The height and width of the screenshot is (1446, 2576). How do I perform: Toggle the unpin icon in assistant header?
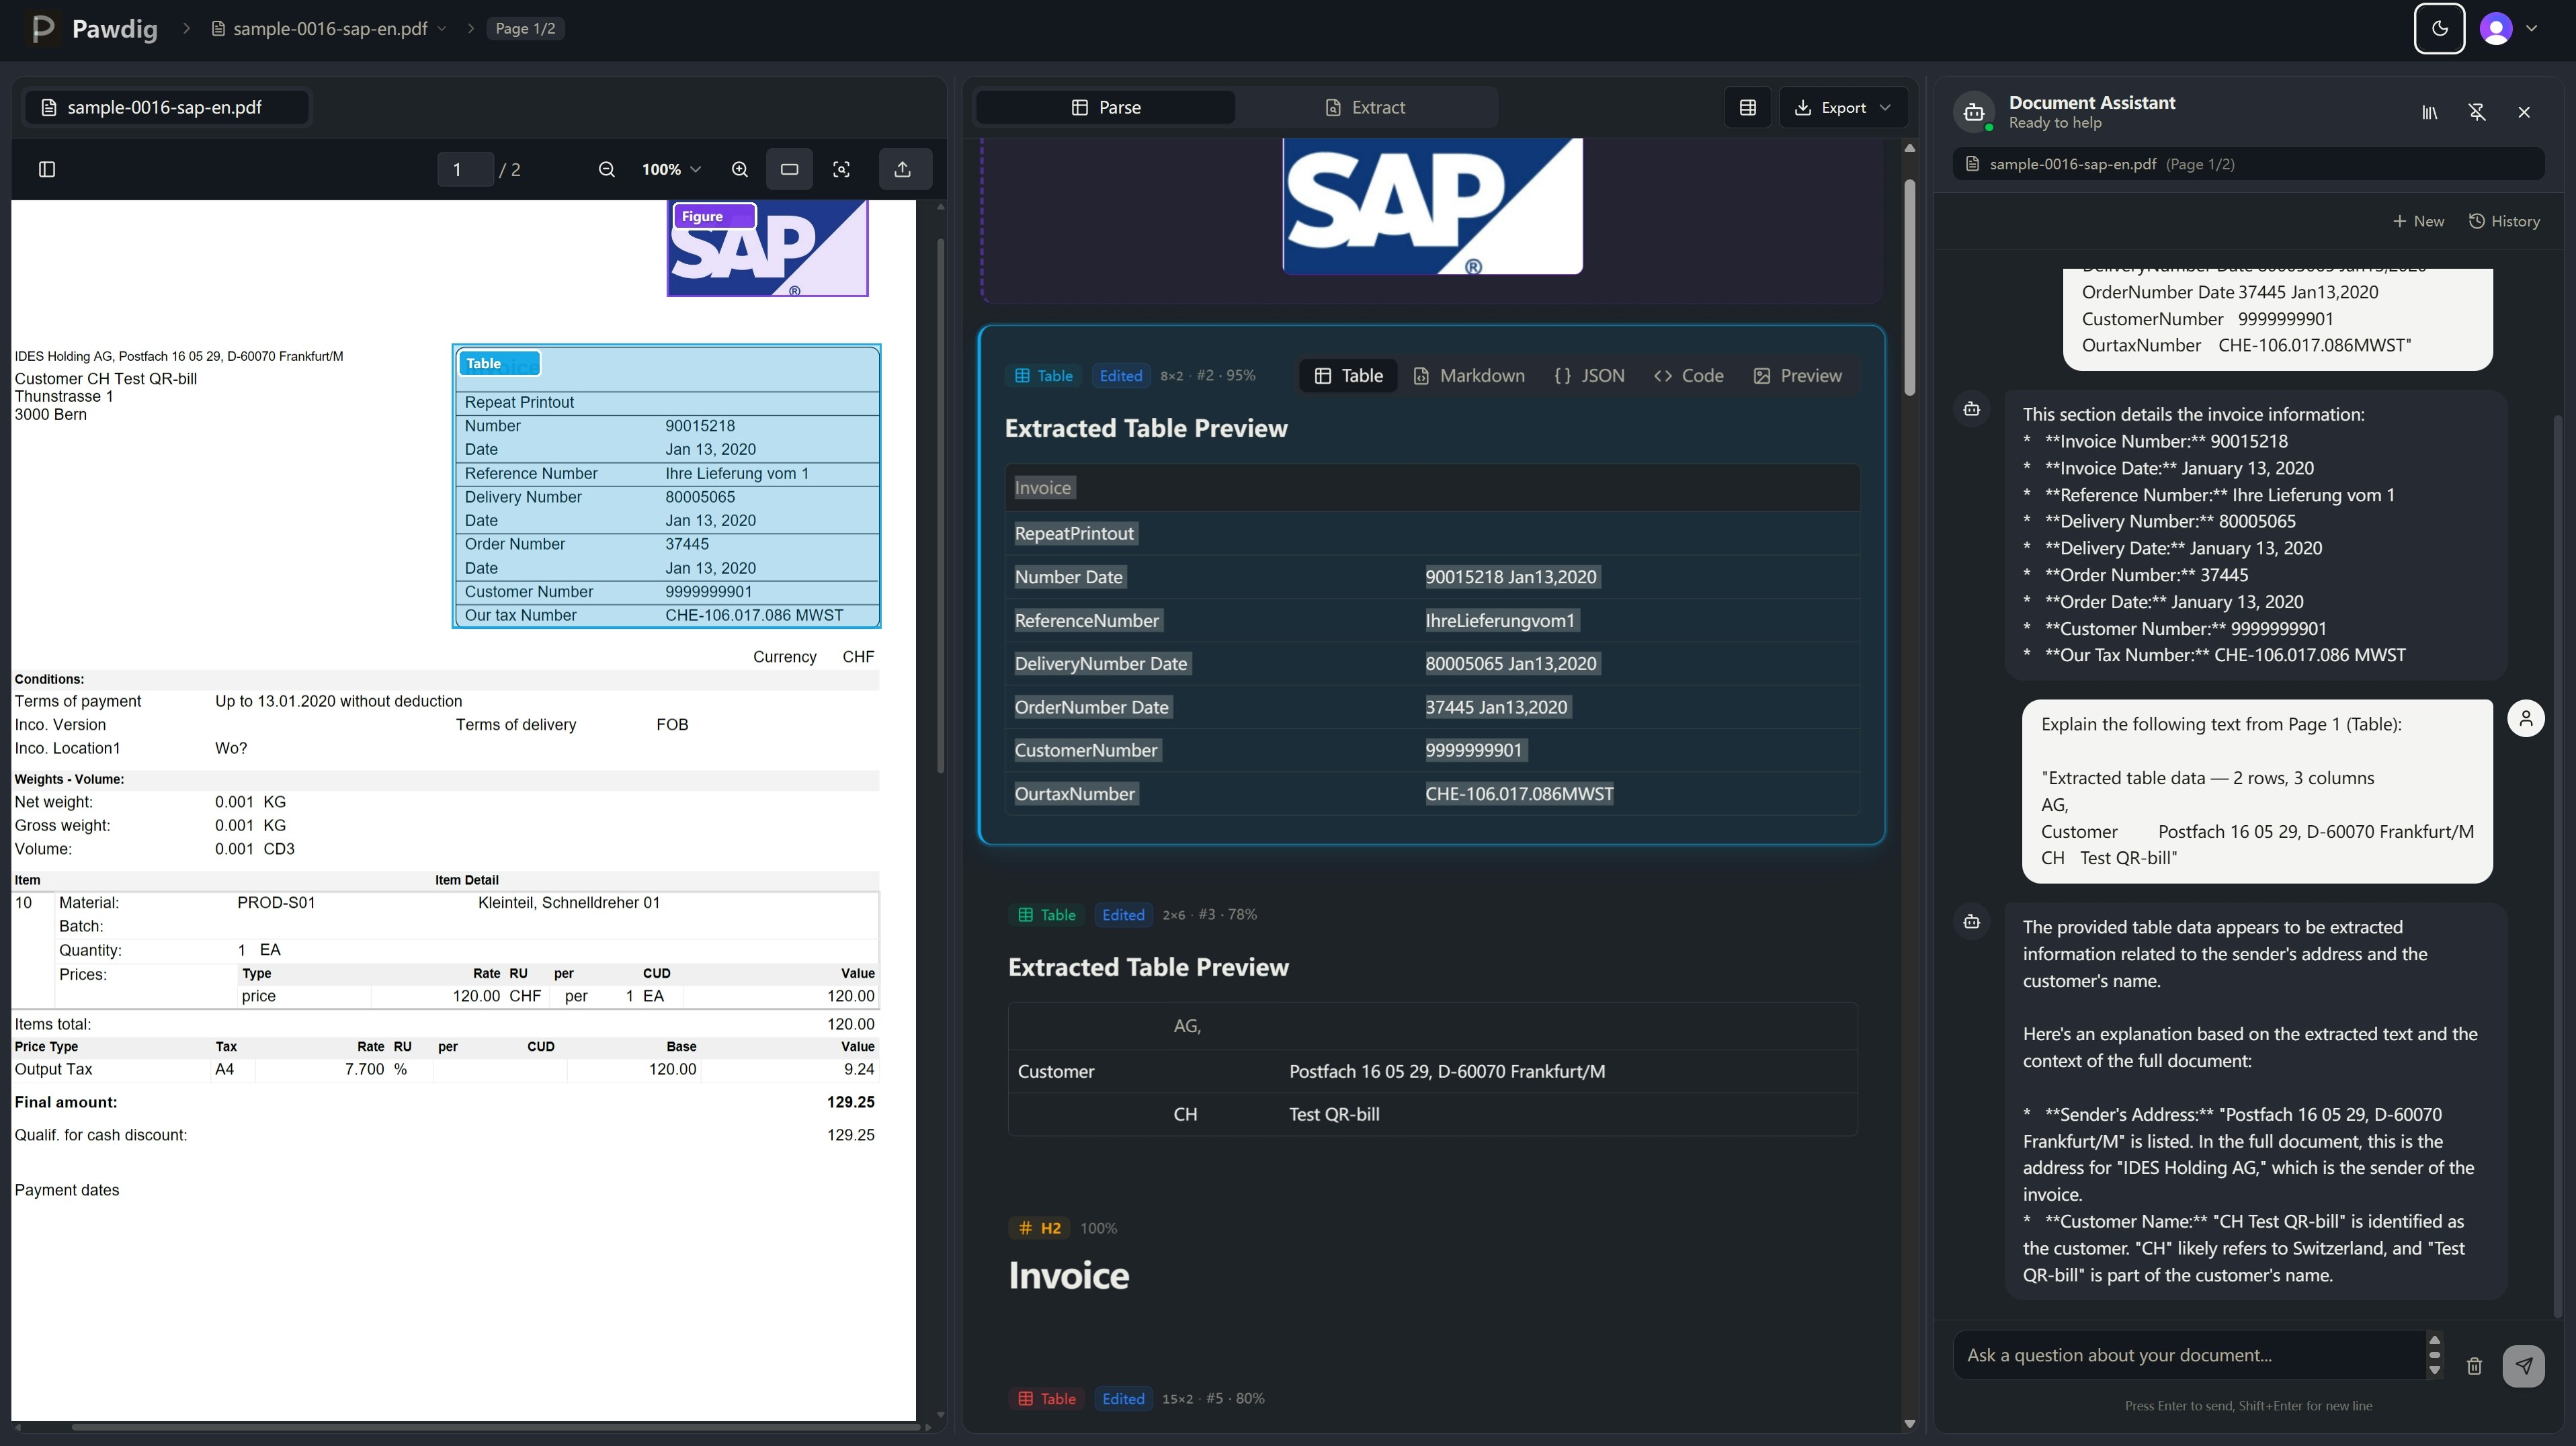(x=2477, y=112)
